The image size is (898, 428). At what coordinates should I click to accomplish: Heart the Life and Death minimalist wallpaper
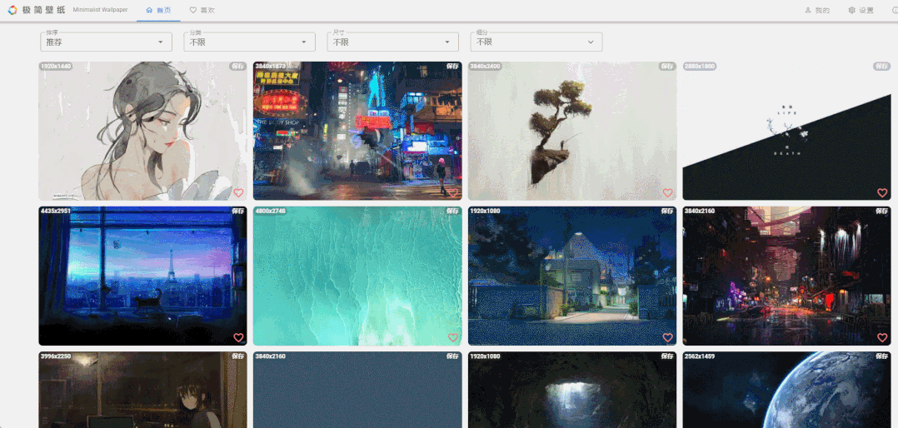882,193
